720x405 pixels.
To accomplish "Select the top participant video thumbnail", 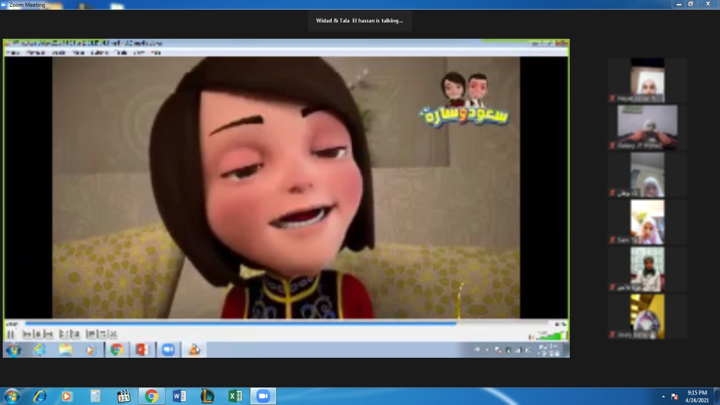I will click(647, 80).
